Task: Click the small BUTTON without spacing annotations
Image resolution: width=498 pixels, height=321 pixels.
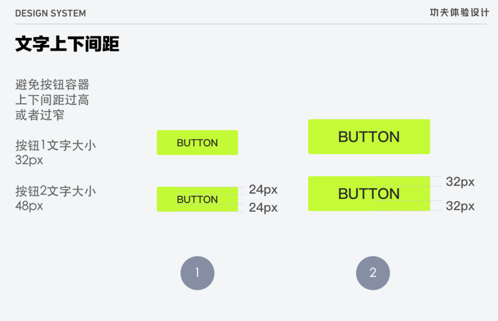Action: pyautogui.click(x=197, y=143)
